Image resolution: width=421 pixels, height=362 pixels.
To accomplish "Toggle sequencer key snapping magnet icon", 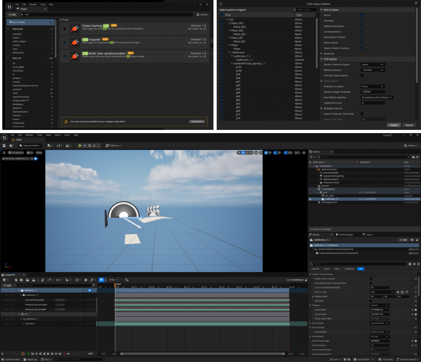I will pyautogui.click(x=101, y=280).
